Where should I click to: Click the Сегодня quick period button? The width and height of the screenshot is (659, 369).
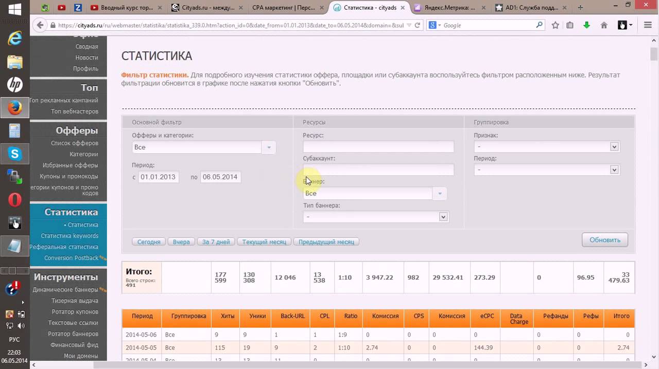[x=149, y=242]
